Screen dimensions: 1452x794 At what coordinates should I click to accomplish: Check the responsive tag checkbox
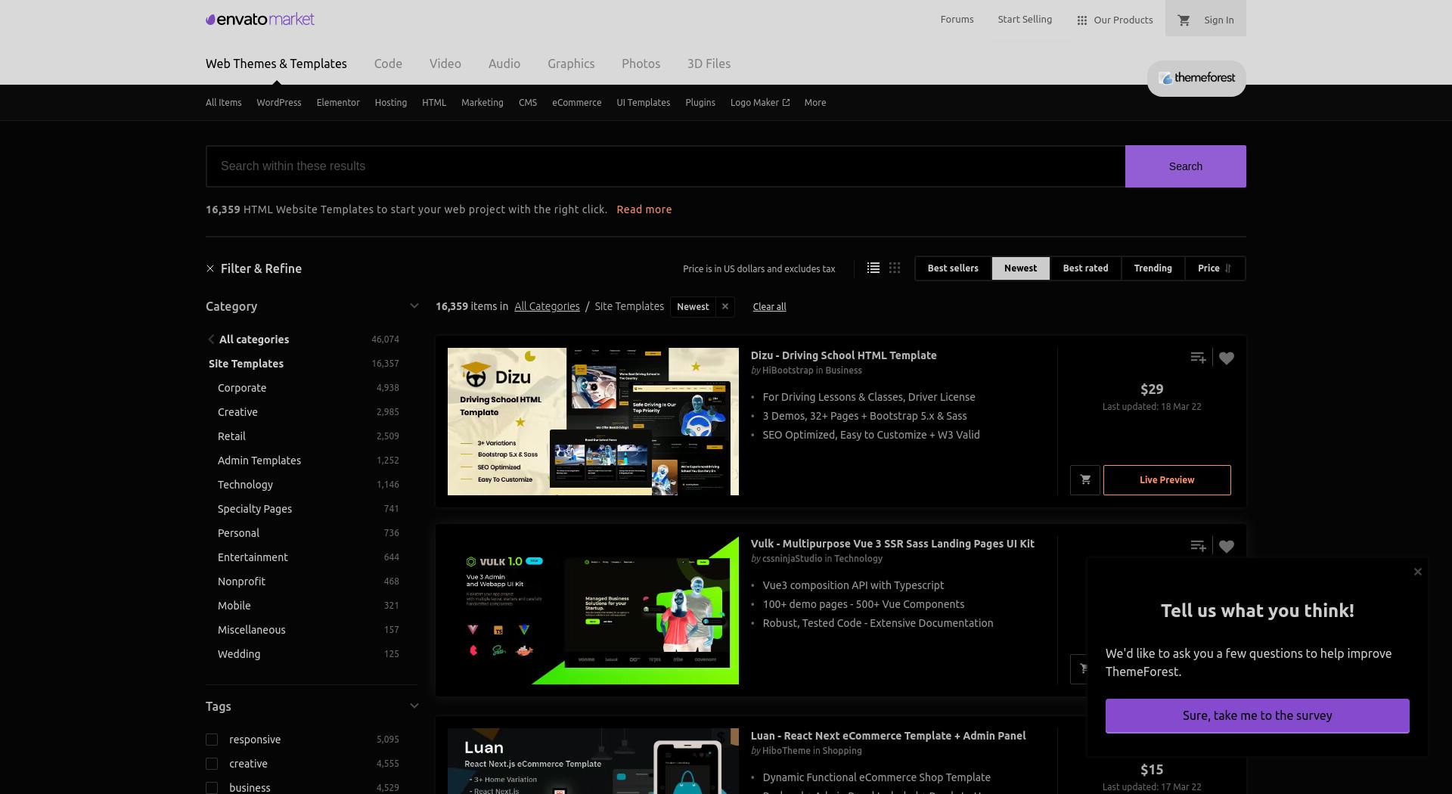(x=212, y=740)
